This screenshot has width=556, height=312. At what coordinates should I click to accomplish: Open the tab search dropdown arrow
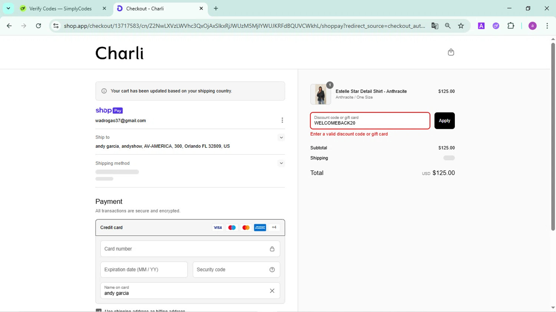pos(8,8)
